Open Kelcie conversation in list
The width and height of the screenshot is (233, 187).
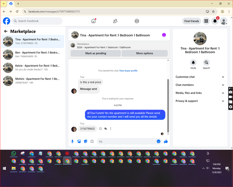click(33, 67)
